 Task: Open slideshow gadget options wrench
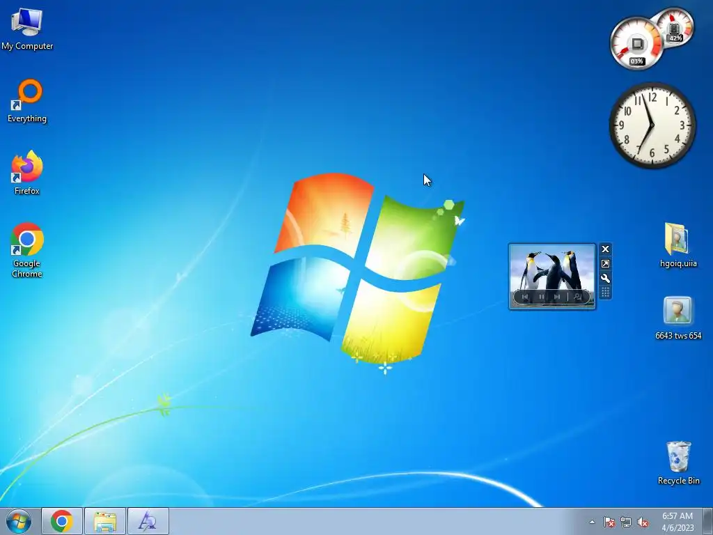[x=605, y=279]
